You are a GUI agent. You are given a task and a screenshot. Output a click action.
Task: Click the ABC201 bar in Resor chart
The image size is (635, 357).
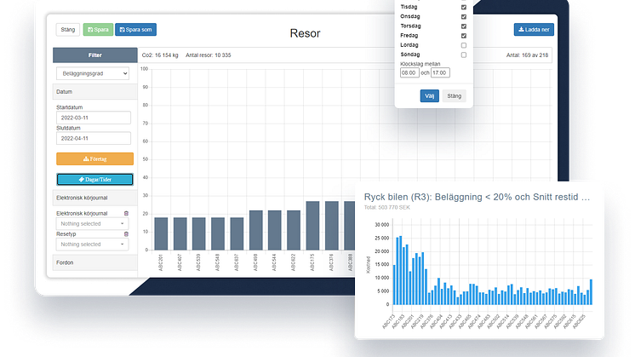[161, 233]
